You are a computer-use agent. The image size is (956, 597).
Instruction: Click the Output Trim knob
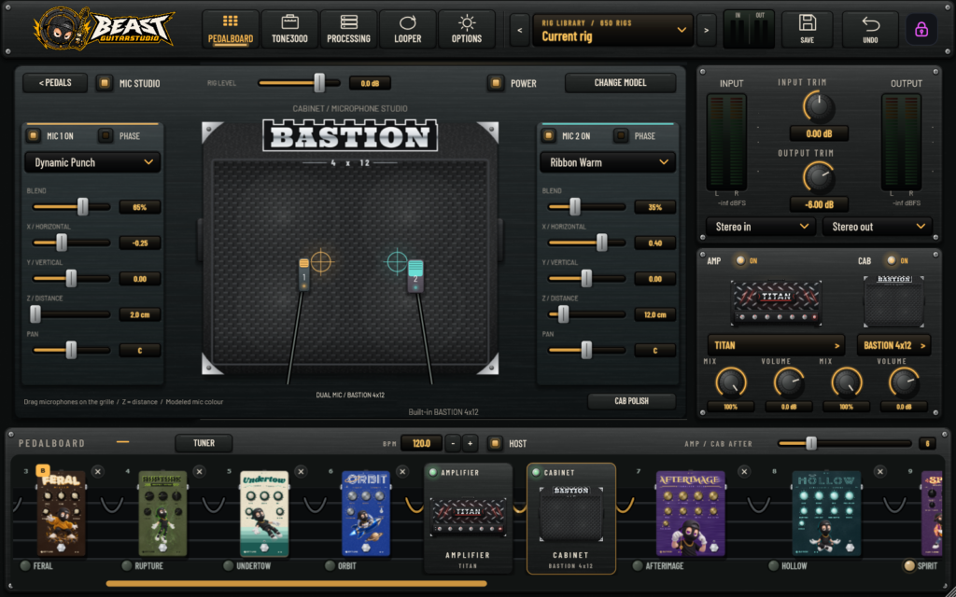[x=818, y=177]
